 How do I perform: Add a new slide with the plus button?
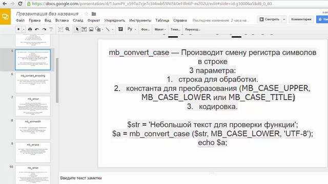[x=18, y=30]
